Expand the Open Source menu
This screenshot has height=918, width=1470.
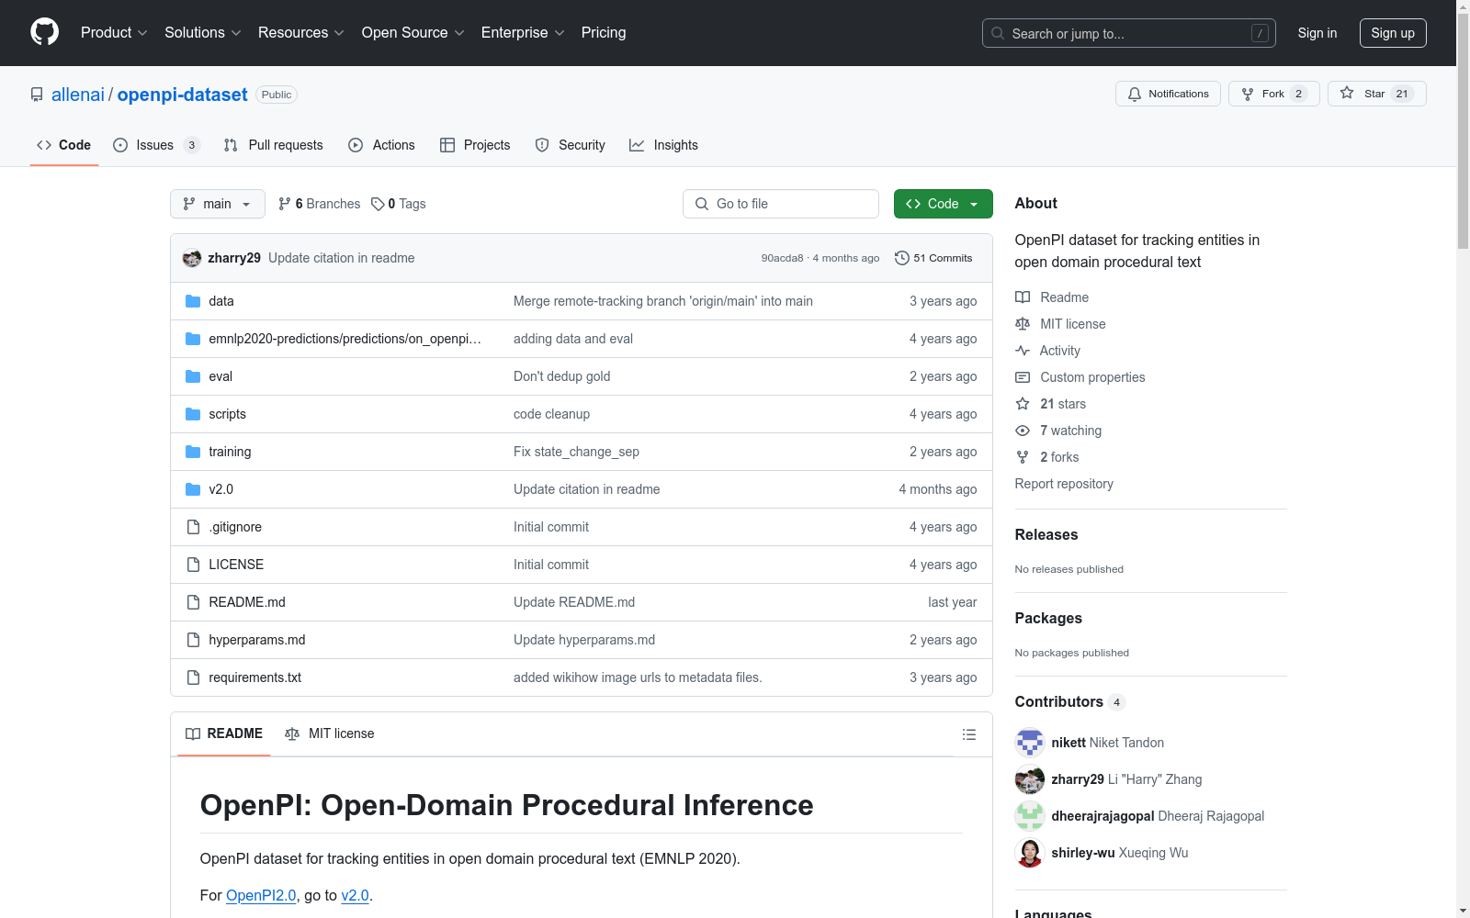tap(413, 33)
